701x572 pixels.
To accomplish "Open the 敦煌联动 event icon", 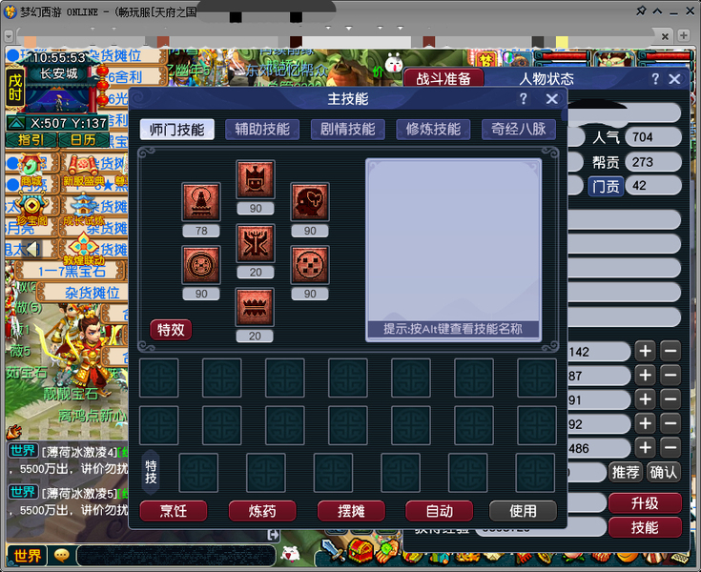I will point(84,250).
